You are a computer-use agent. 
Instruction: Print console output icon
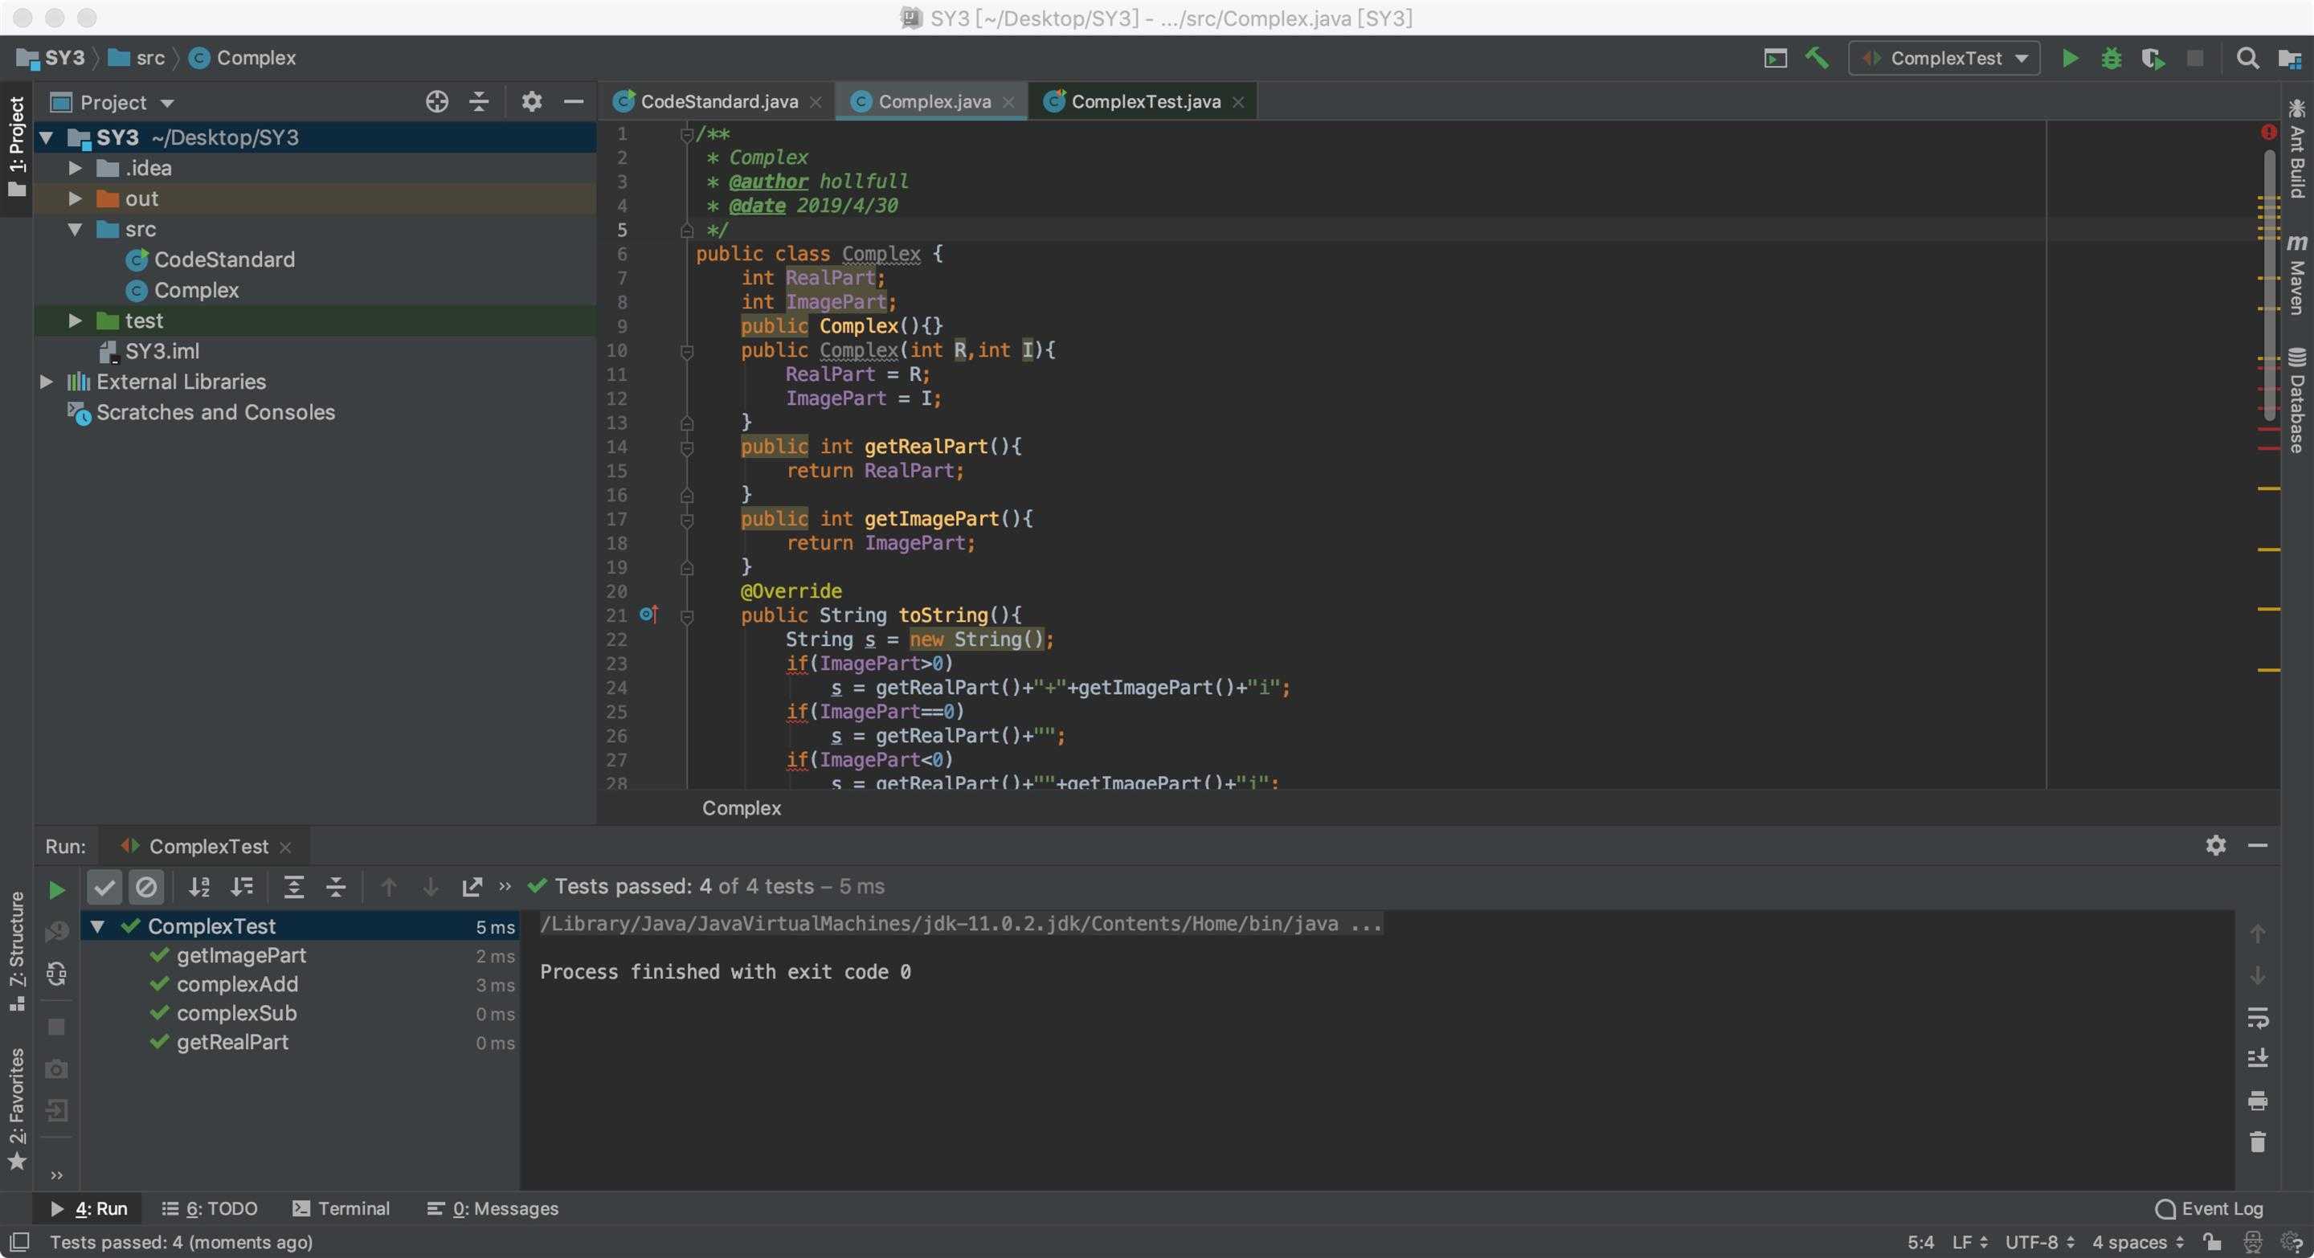2258,1100
